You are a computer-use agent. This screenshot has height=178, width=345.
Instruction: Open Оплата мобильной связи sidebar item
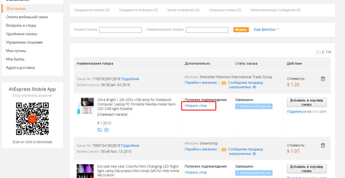tap(27, 17)
